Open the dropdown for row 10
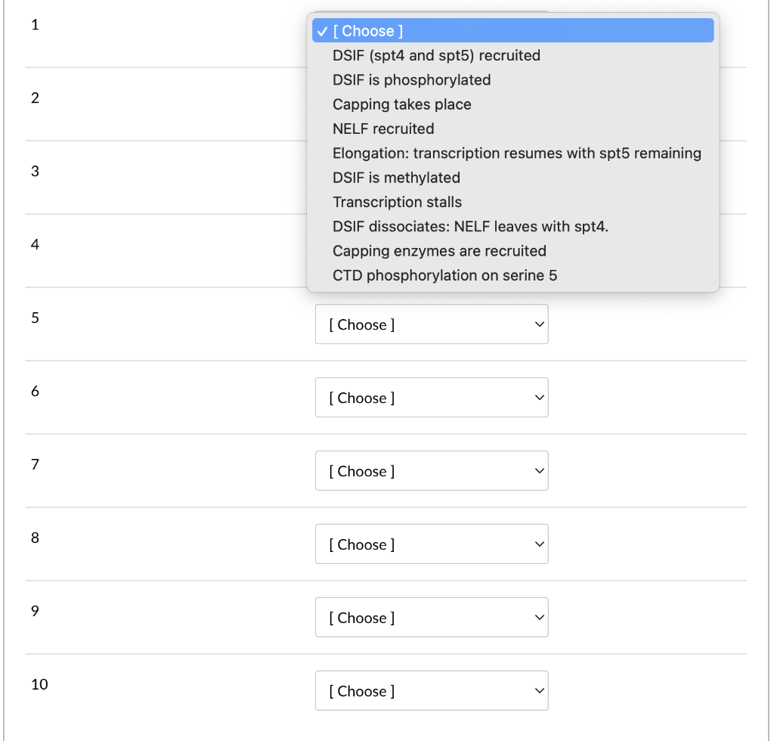Viewport: 774px width, 741px height. (x=432, y=690)
